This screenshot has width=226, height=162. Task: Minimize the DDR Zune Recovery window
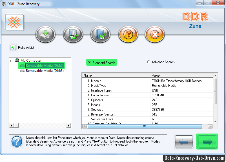pos(200,3)
